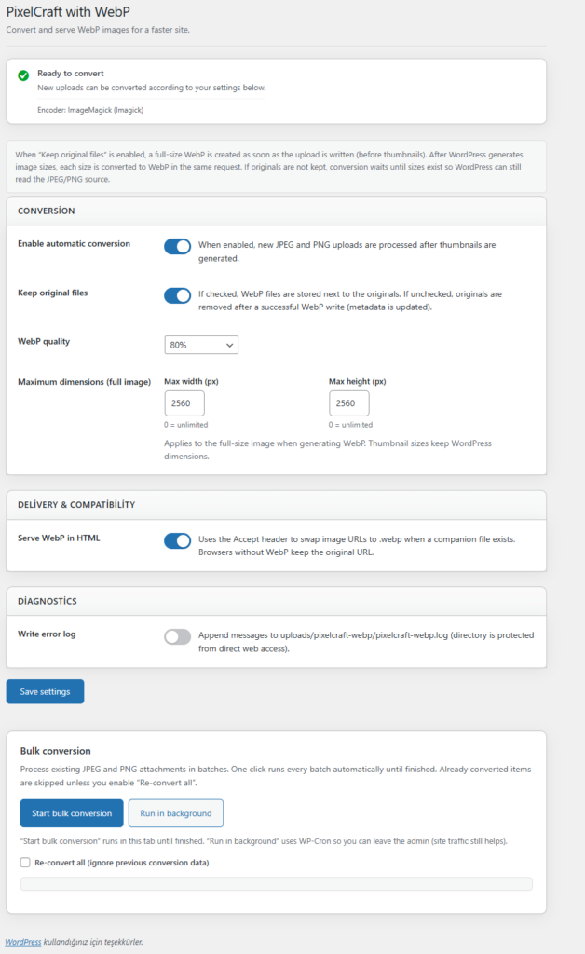Turn off Keep original files switch
585x954 pixels.
pyautogui.click(x=178, y=295)
